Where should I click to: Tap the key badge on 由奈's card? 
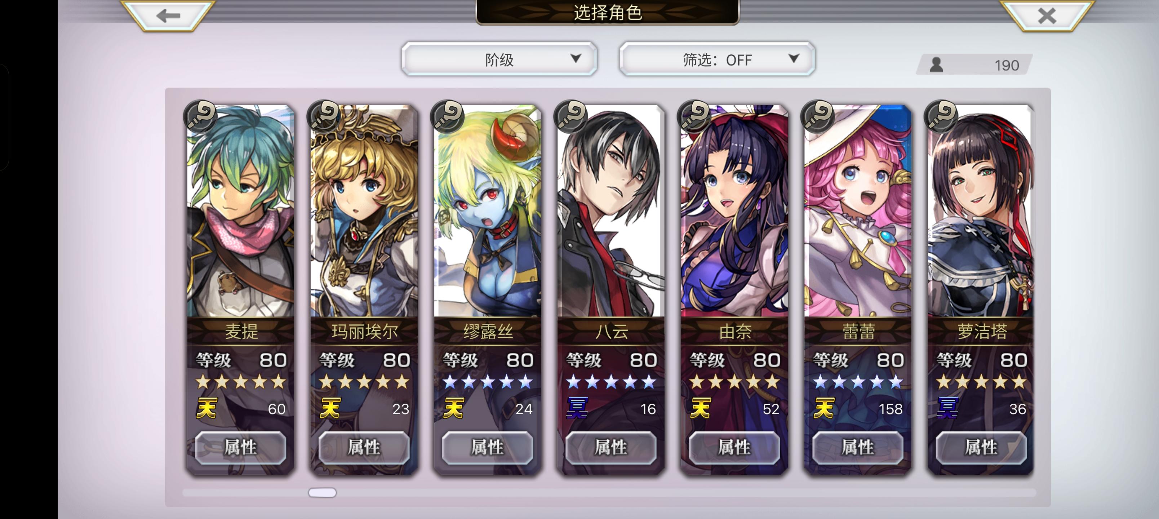click(x=694, y=116)
